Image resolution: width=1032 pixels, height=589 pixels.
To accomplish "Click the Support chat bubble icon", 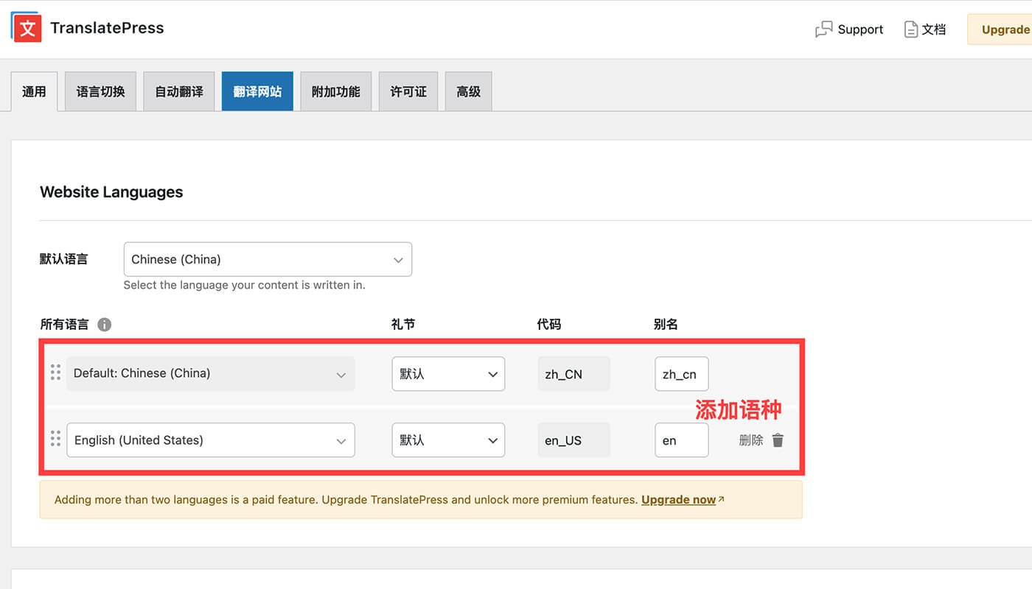I will [823, 29].
